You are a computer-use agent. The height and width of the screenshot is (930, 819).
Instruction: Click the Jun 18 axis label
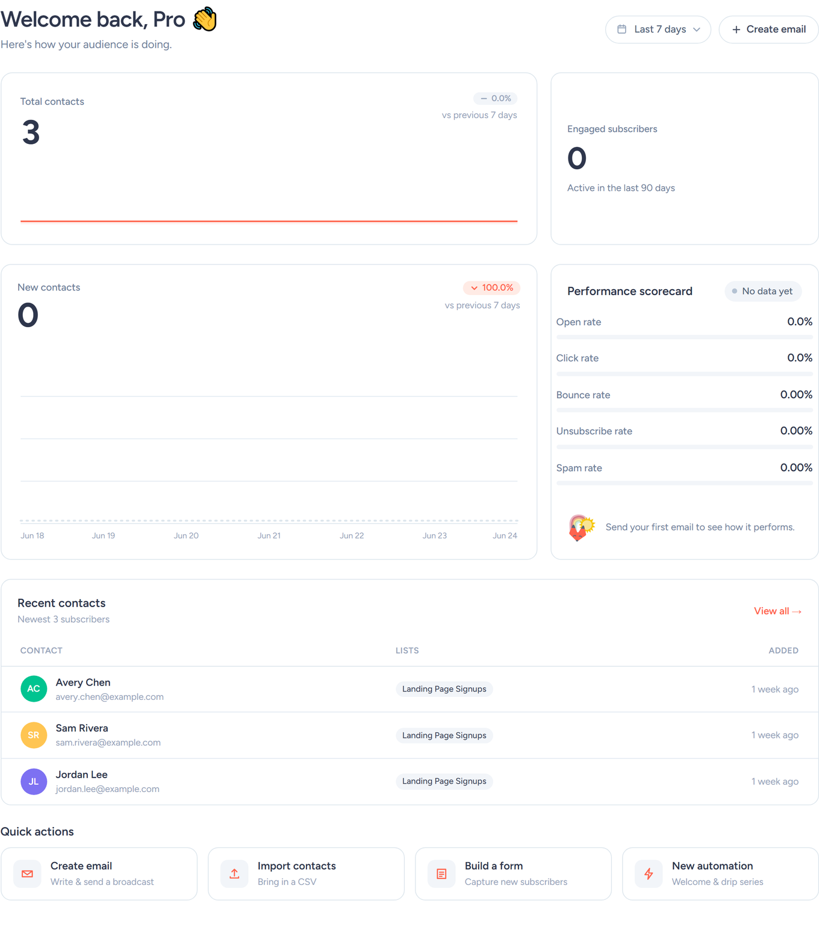(x=33, y=535)
